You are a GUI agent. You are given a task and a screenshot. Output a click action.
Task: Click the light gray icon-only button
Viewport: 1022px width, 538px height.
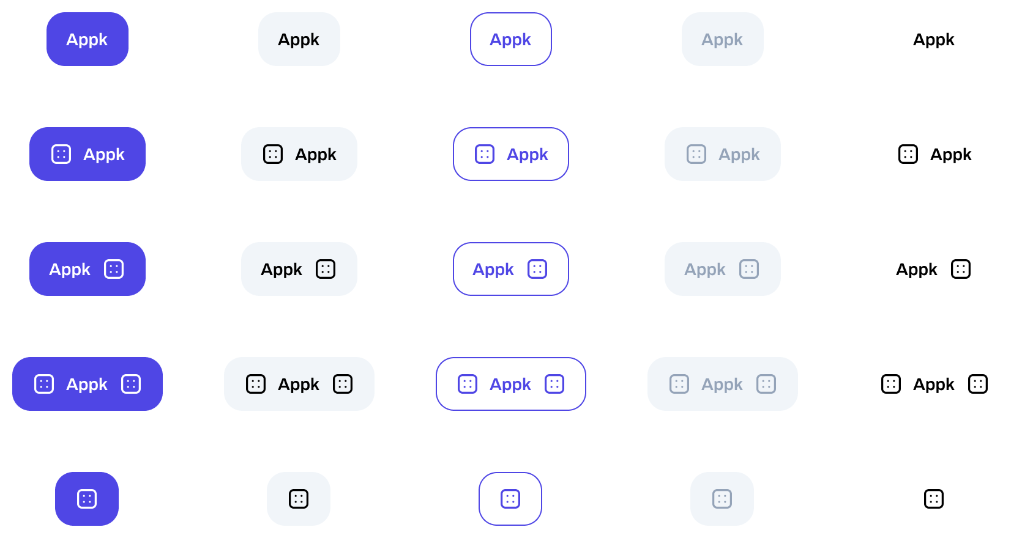click(x=299, y=499)
